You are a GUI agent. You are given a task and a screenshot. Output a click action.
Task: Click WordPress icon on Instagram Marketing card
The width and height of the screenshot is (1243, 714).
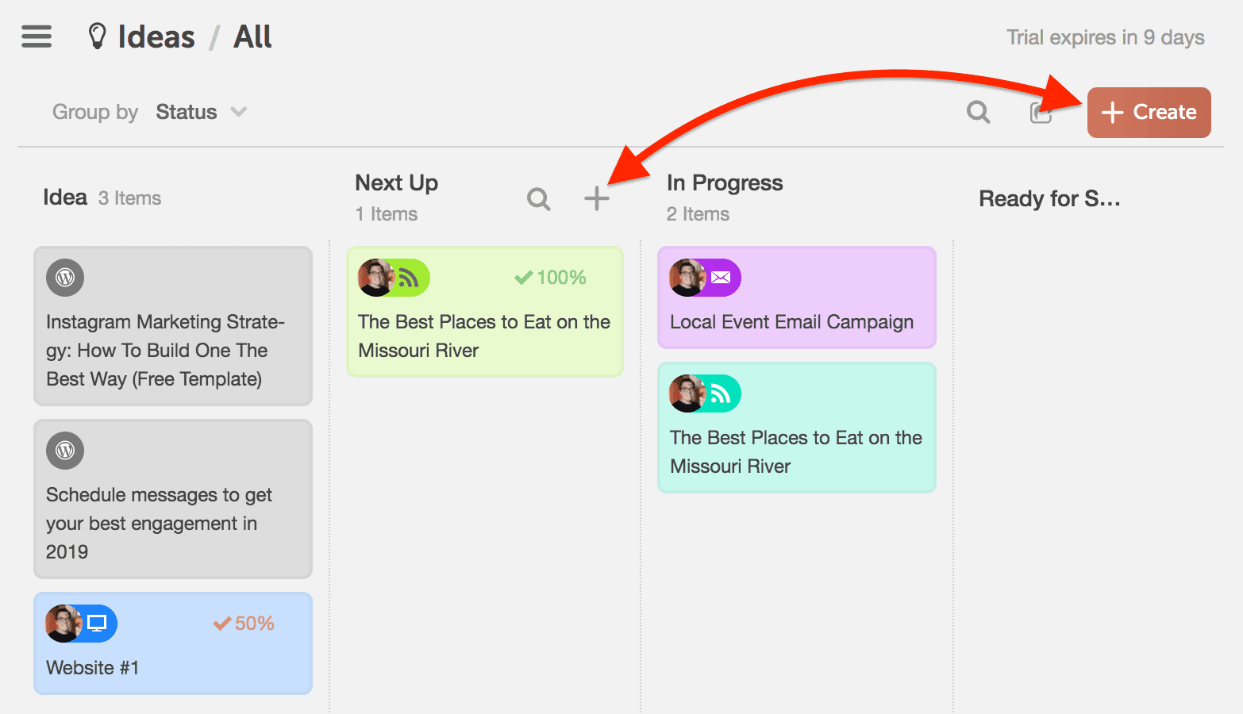point(65,278)
